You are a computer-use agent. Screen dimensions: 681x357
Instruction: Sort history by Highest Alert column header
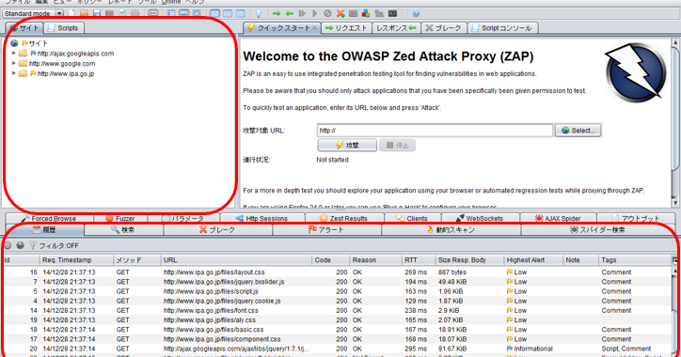pos(533,260)
